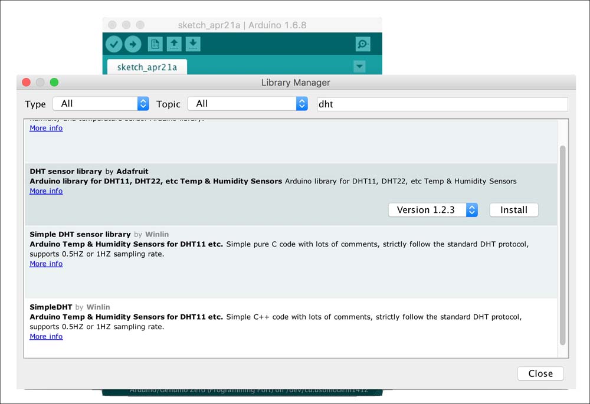Image resolution: width=590 pixels, height=404 pixels.
Task: Open the Serial Monitor magnifier icon
Action: pyautogui.click(x=363, y=44)
